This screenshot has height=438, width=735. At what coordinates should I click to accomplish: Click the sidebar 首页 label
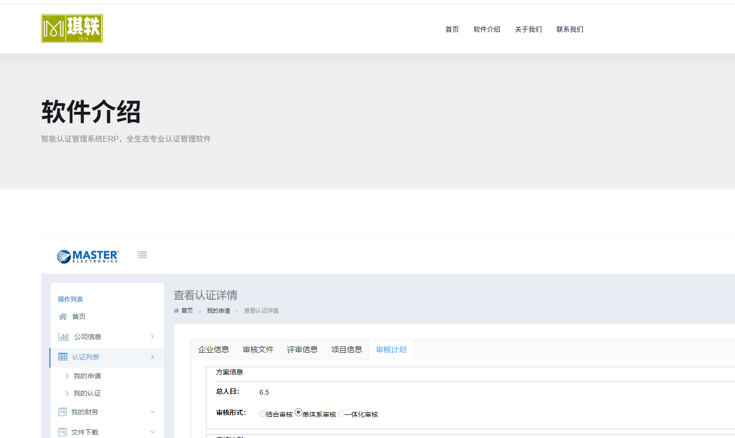pos(79,317)
